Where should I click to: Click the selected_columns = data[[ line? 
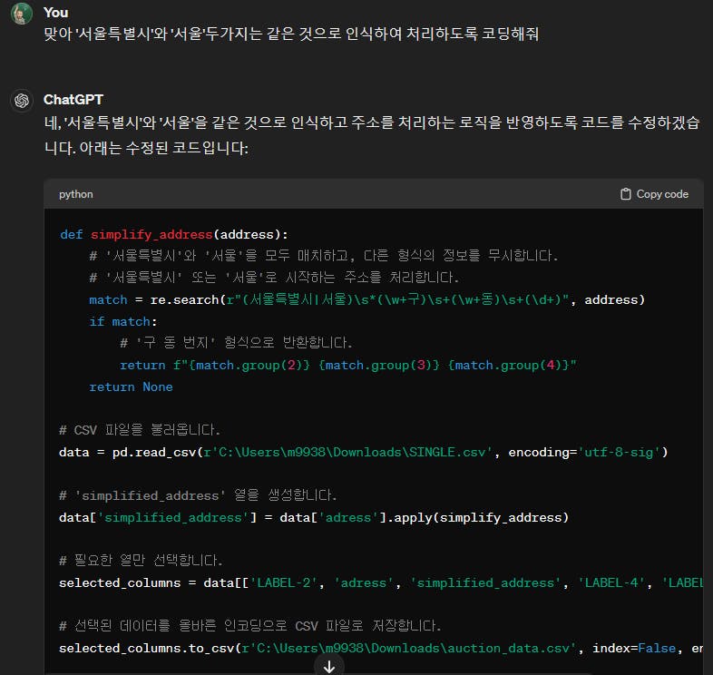coord(381,583)
